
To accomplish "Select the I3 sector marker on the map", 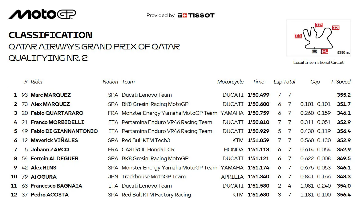I will (336, 28).
